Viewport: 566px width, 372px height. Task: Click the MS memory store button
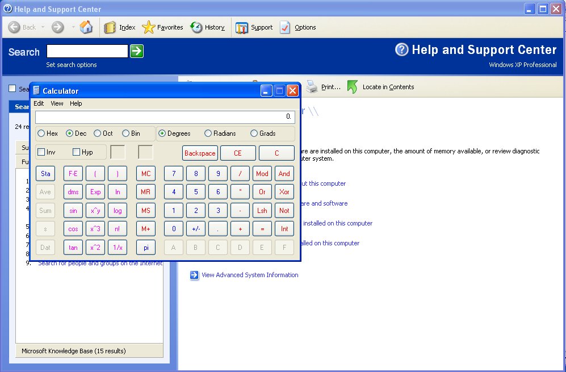click(146, 211)
